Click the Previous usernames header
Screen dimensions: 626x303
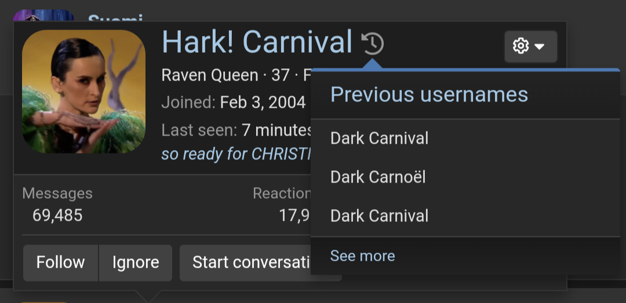click(429, 94)
